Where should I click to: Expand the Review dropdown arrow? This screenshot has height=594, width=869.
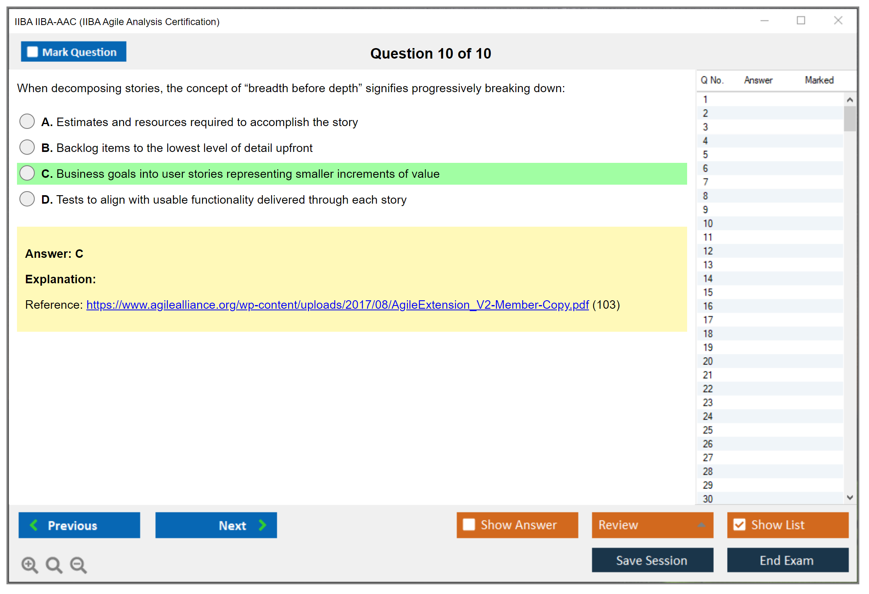coord(702,525)
